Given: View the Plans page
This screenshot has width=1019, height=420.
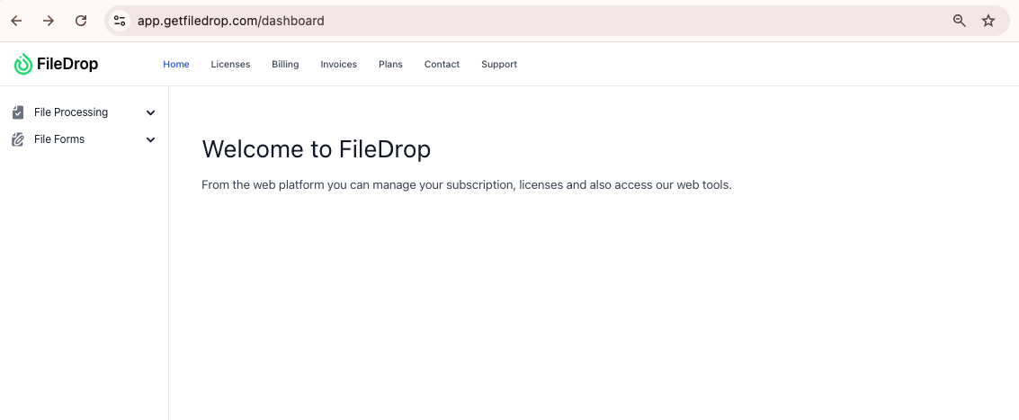Looking at the screenshot, I should 390,65.
